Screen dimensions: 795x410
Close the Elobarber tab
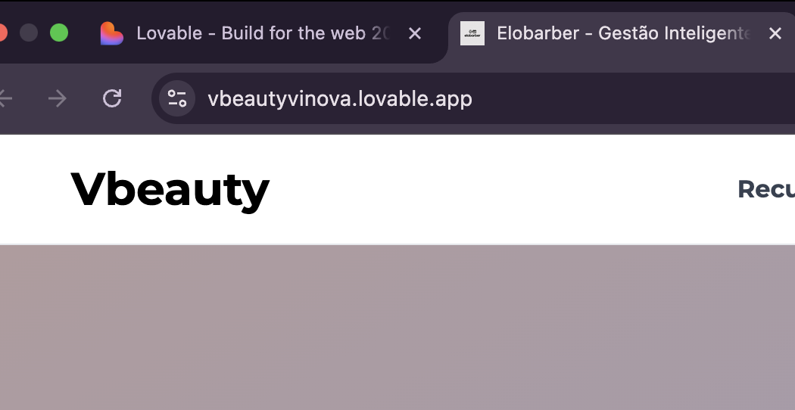pos(775,33)
